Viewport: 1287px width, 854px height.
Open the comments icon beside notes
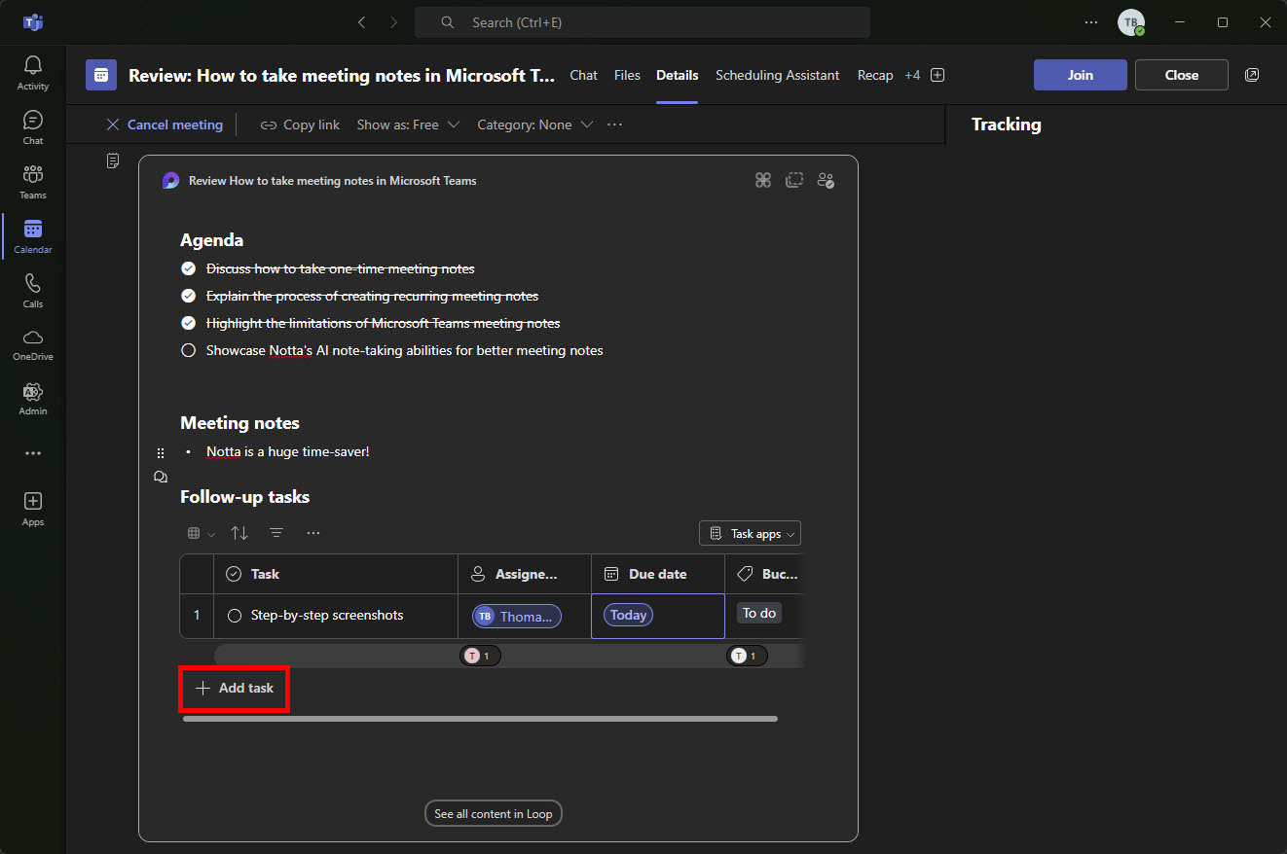(x=161, y=477)
